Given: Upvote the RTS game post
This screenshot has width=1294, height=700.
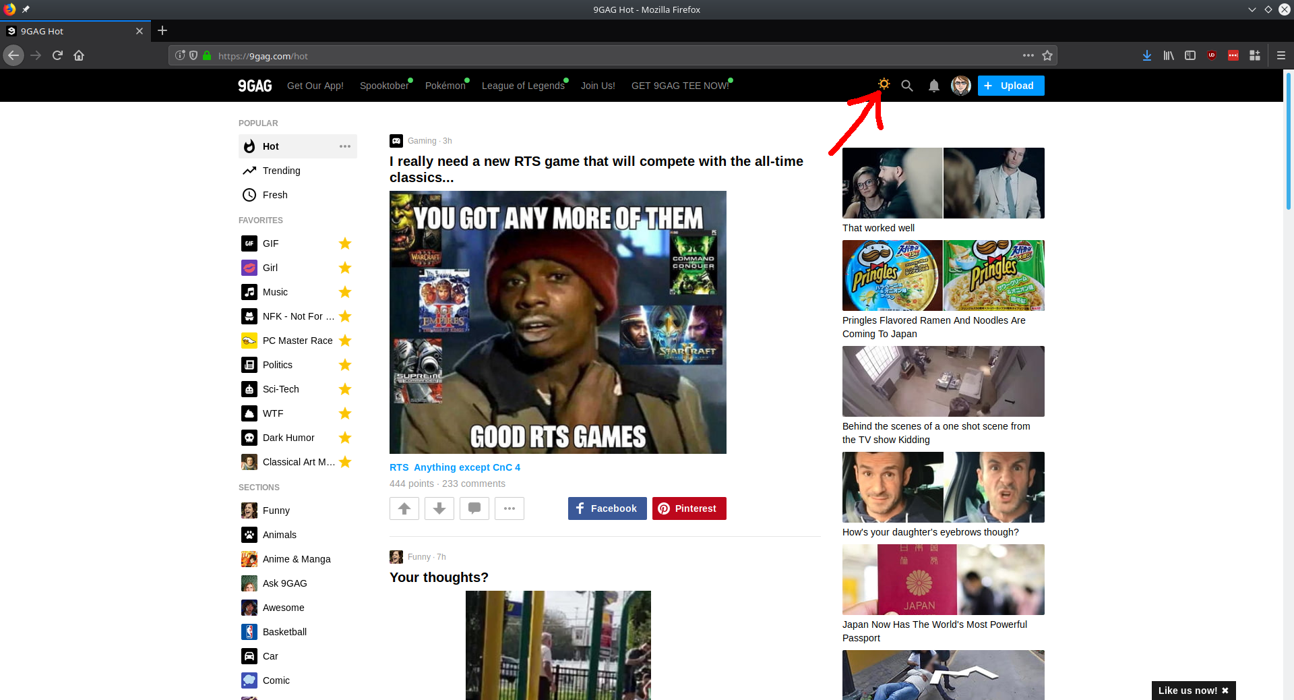Looking at the screenshot, I should tap(404, 508).
